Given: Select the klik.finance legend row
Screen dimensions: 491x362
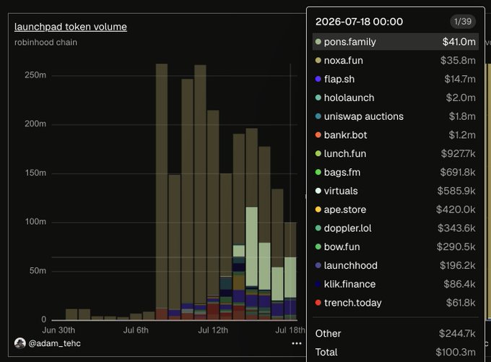Looking at the screenshot, I should (396, 284).
